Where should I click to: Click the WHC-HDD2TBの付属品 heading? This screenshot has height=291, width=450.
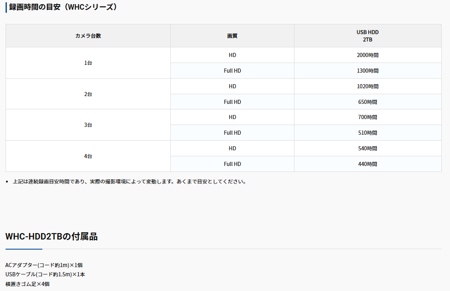coord(52,237)
